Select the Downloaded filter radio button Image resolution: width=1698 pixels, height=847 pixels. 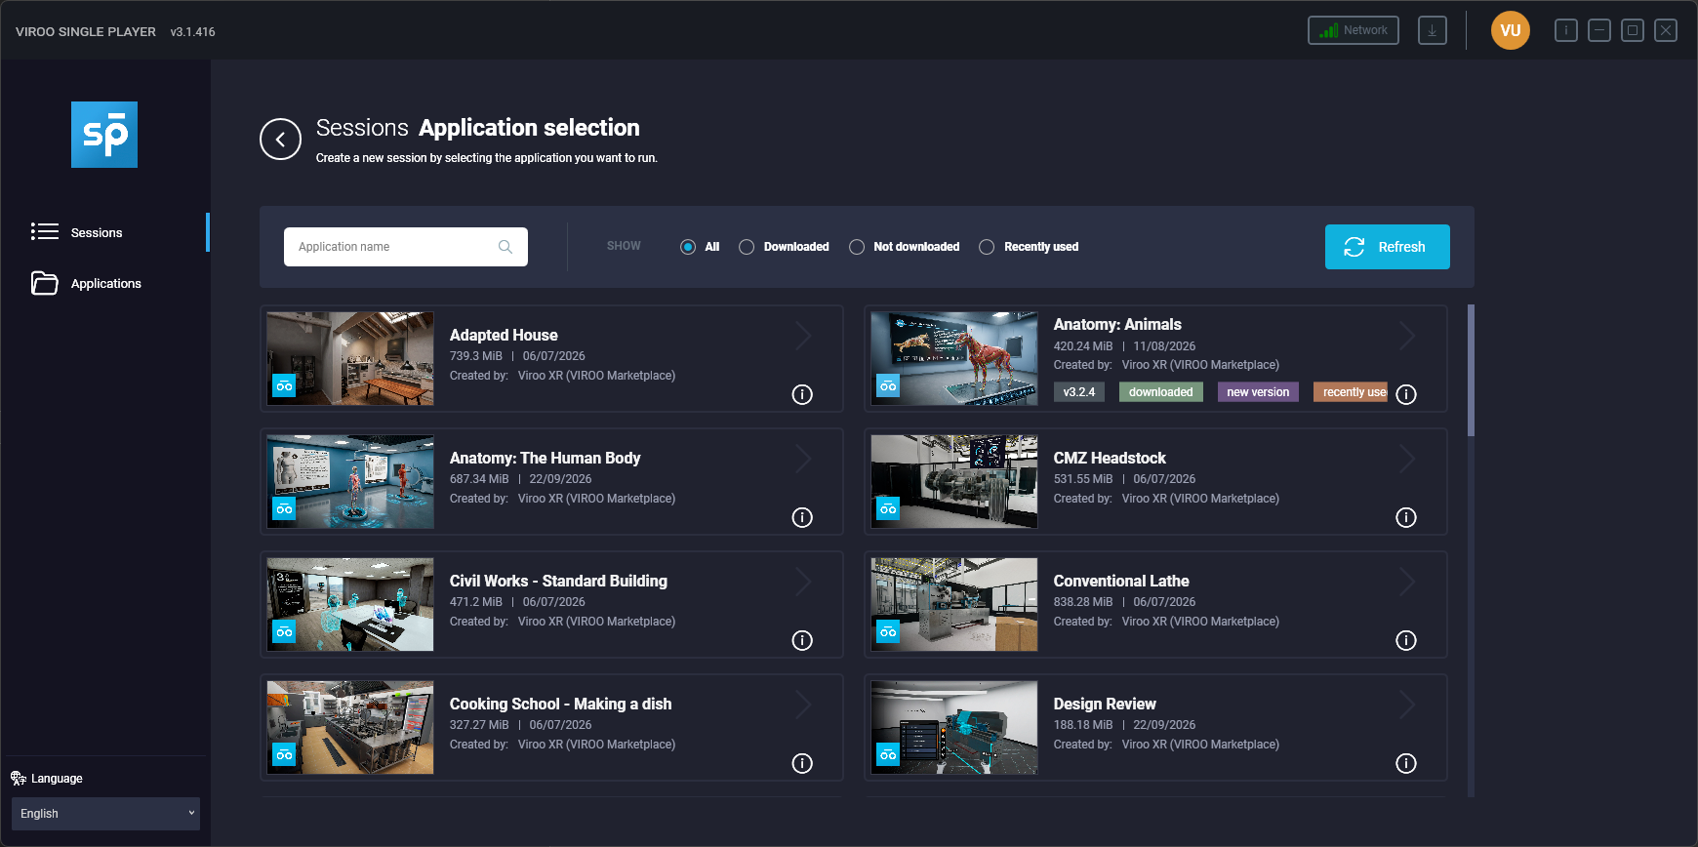point(747,247)
